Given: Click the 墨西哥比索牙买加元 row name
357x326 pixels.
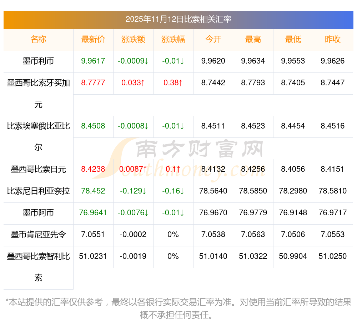Looking at the screenshot, I should tap(38, 94).
